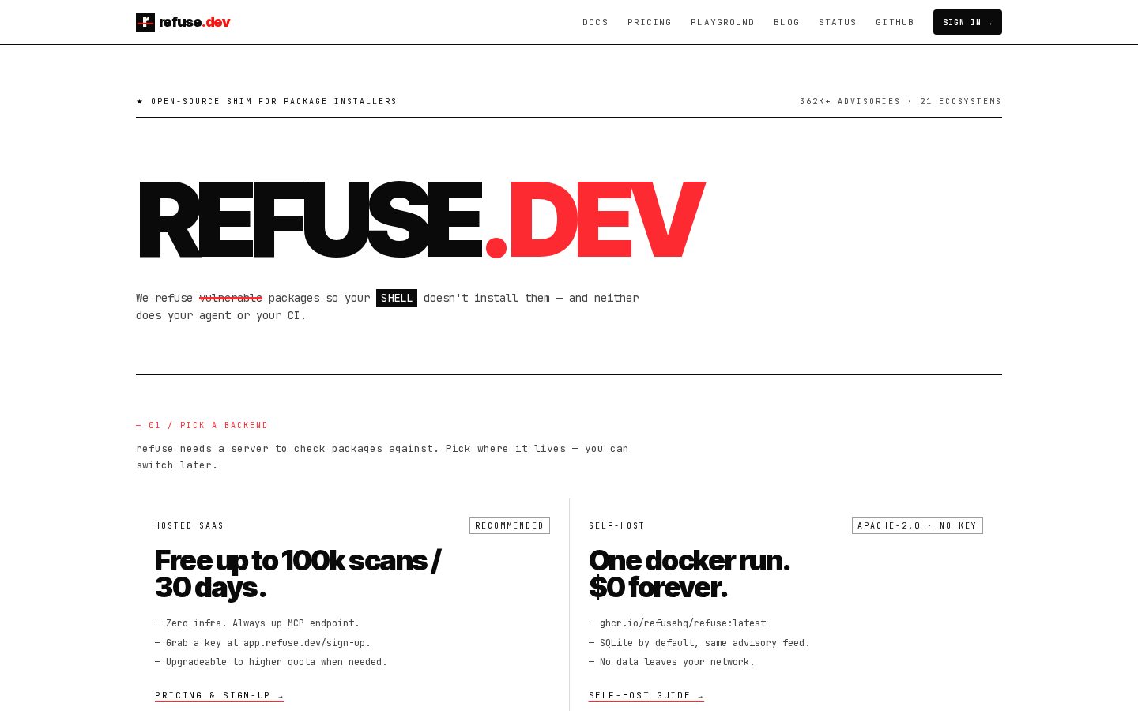Screen dimensions: 1138x711
Task: Visit the Blog from the top nav
Action: tap(786, 22)
